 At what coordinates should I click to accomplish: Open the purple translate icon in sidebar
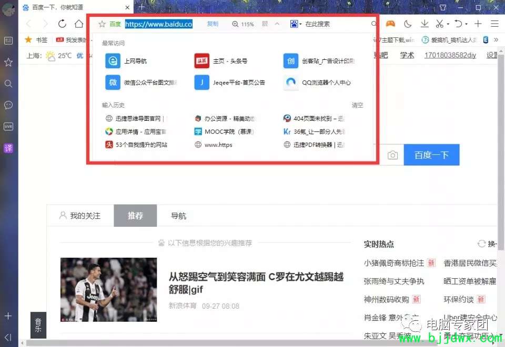8,148
